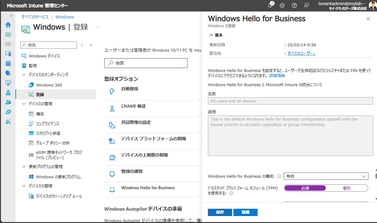The image size is (377, 223).
Task: Expand the left navigation rail
Action: click(x=11, y=16)
